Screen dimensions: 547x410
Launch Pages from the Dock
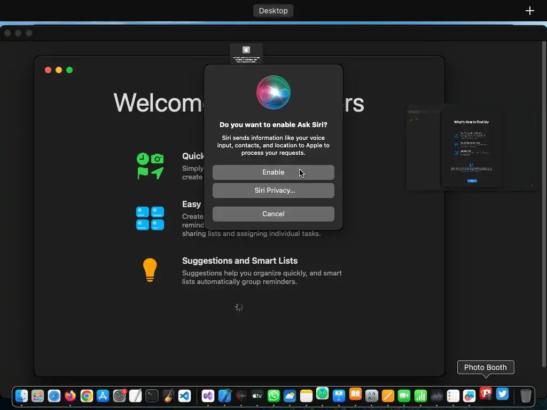pos(388,396)
